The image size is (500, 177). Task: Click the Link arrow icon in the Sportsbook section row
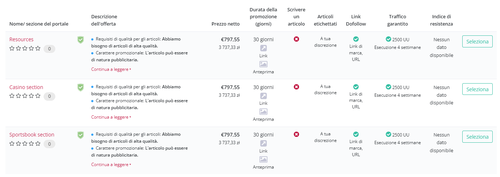click(263, 143)
